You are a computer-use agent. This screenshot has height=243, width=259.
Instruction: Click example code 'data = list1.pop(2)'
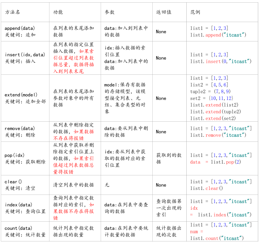pyautogui.click(x=216, y=162)
